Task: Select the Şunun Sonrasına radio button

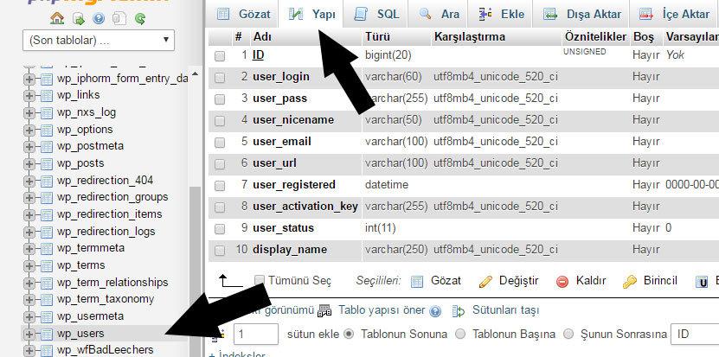Action: point(568,334)
